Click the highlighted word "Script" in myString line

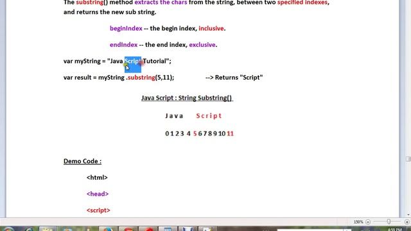[x=133, y=62]
